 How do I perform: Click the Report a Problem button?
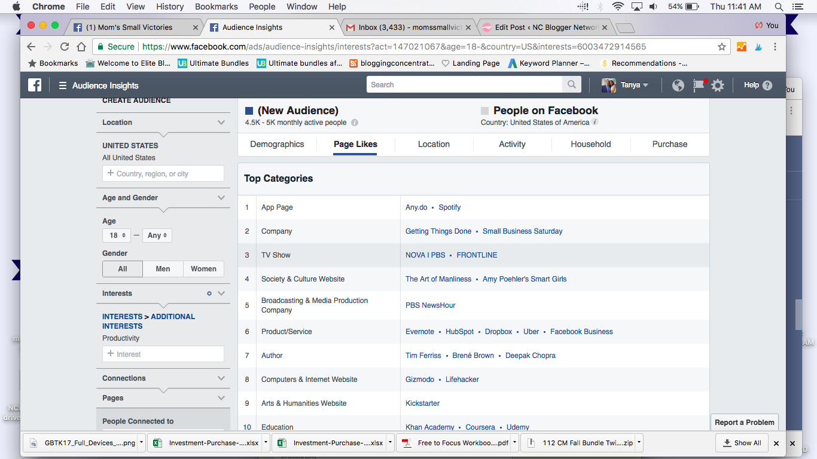coord(745,423)
